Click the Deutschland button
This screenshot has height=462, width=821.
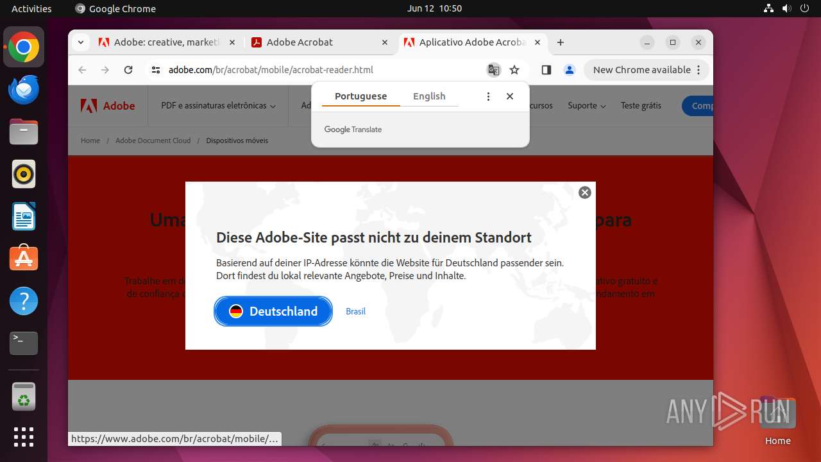[273, 311]
